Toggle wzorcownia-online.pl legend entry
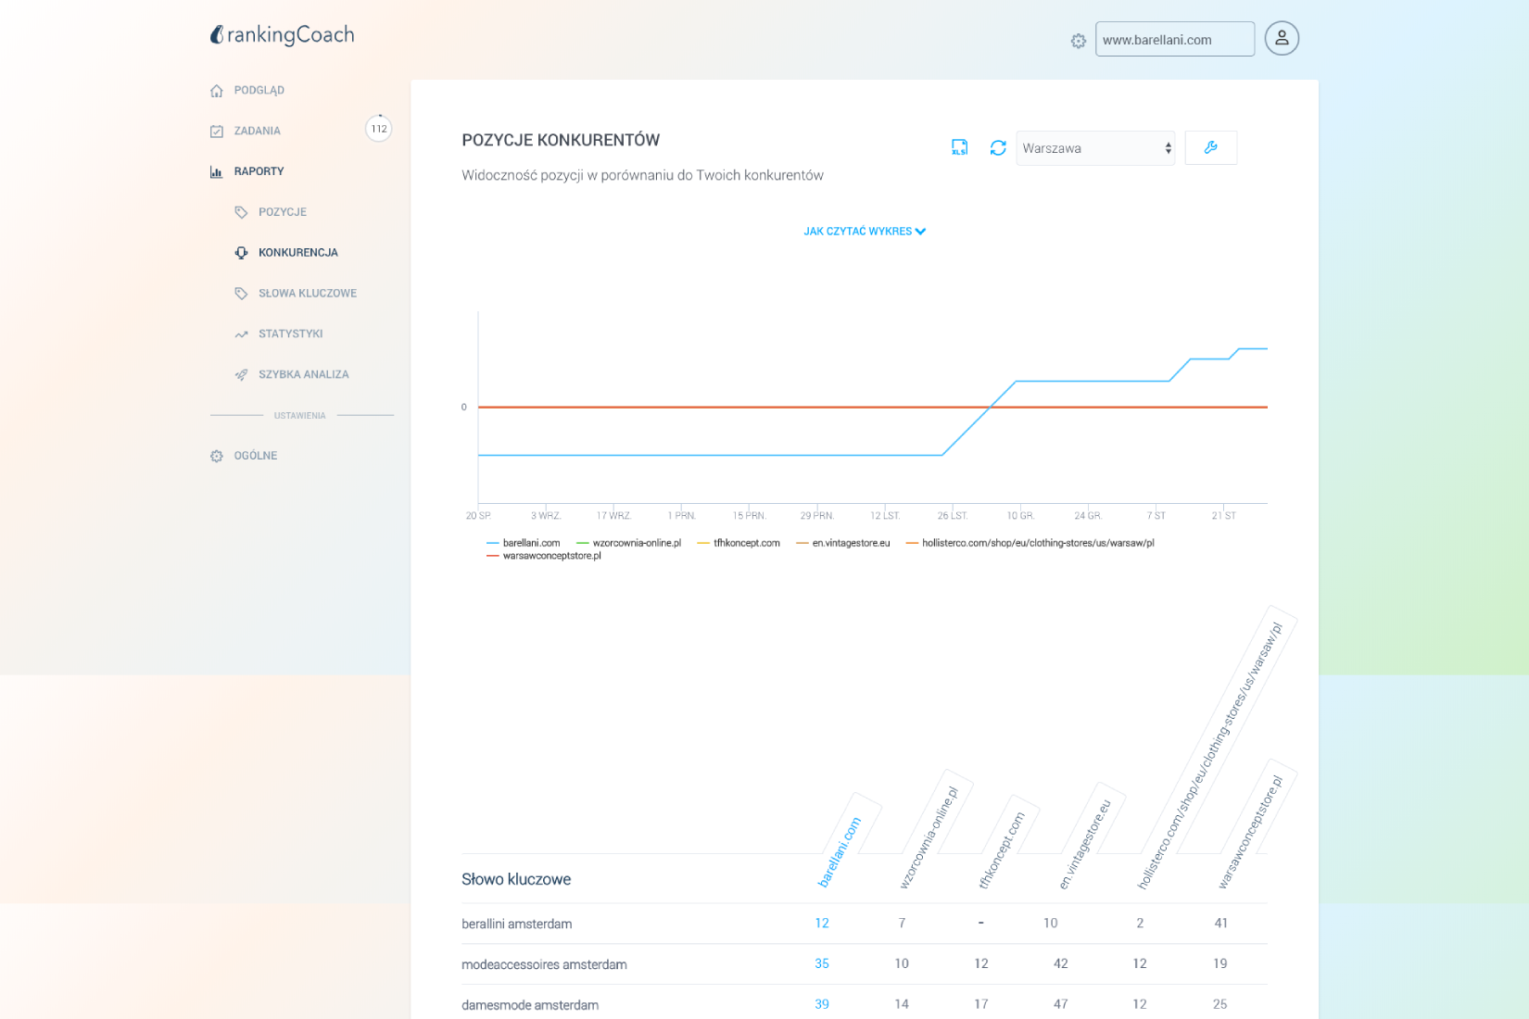 629,543
